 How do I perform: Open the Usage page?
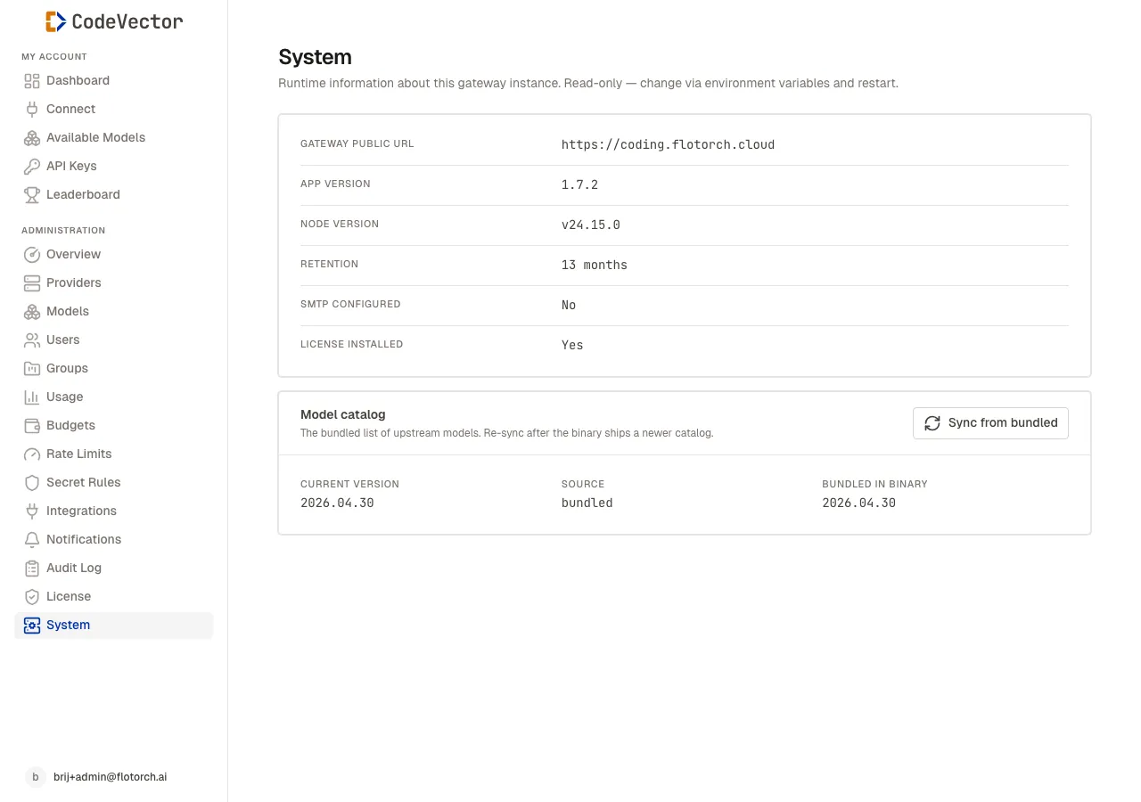113,397
